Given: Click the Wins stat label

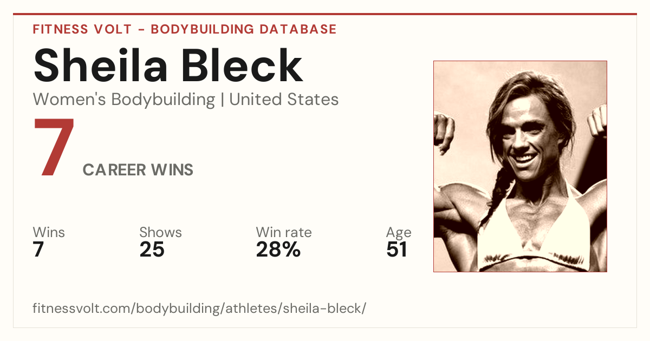Looking at the screenshot, I should (x=49, y=232).
